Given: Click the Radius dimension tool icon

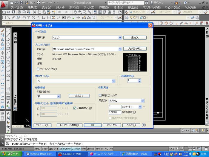Looking at the screenshot, I should point(24,17).
